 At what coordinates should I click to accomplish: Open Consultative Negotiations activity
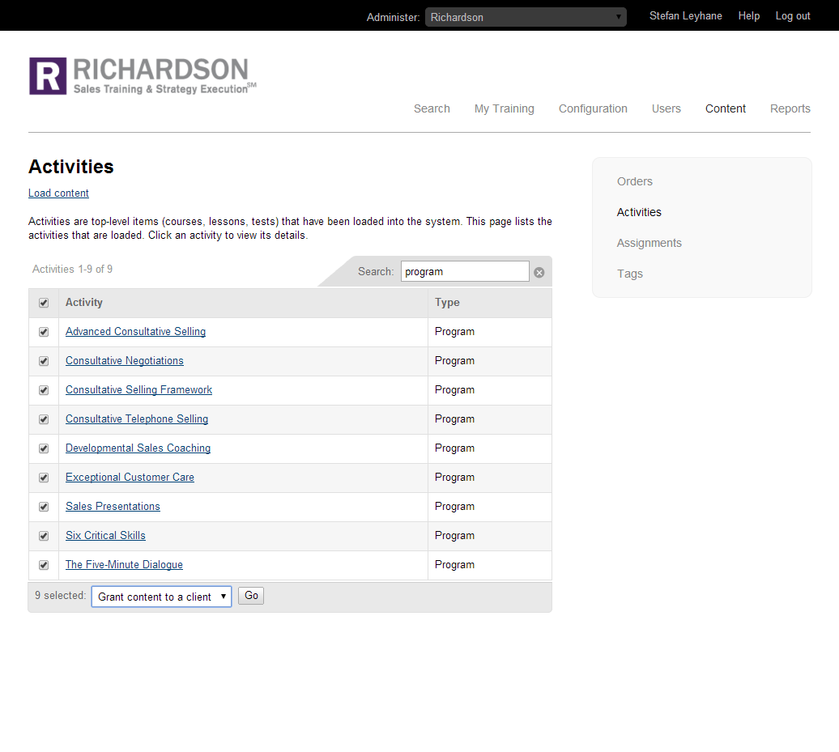pyautogui.click(x=124, y=360)
